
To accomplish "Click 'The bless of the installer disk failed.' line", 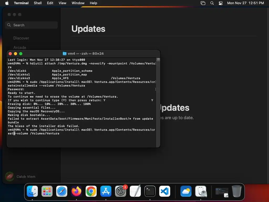I will click(x=44, y=126).
